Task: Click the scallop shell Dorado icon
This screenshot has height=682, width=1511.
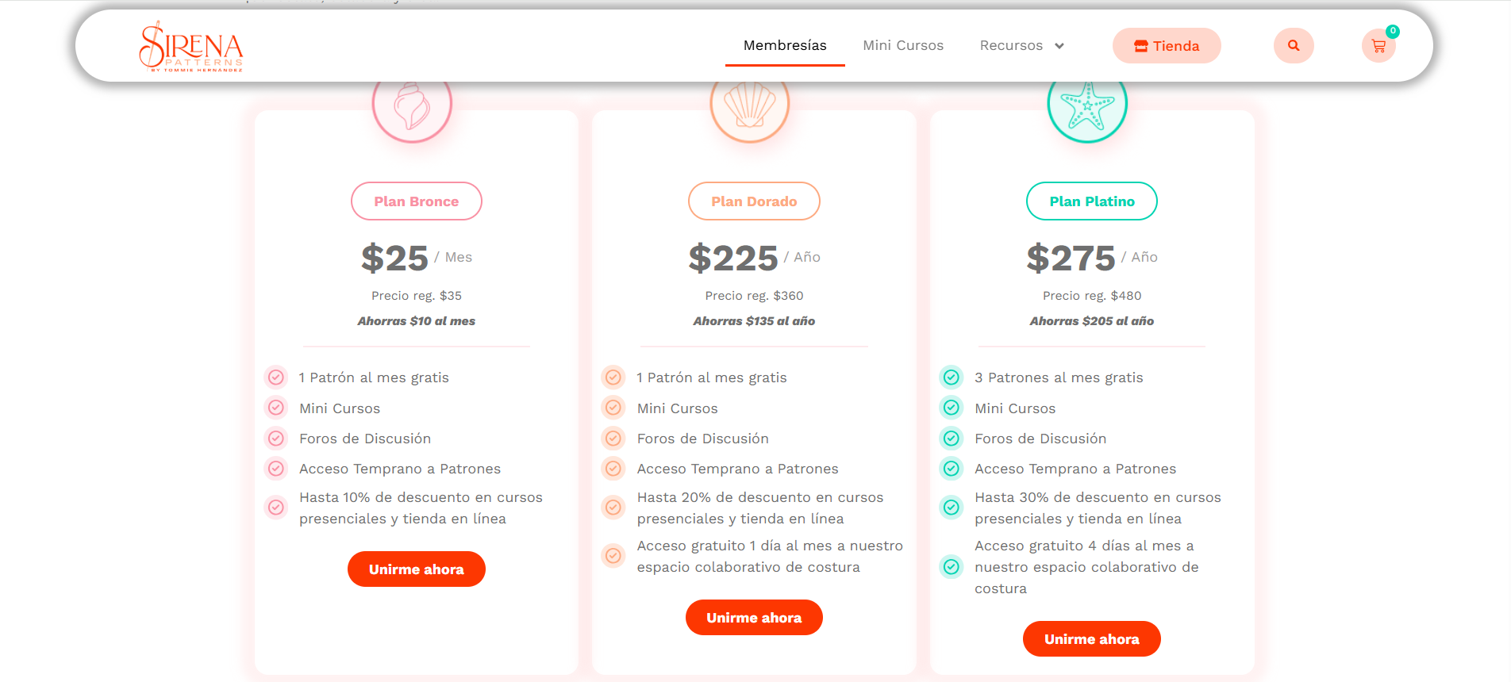Action: point(750,106)
